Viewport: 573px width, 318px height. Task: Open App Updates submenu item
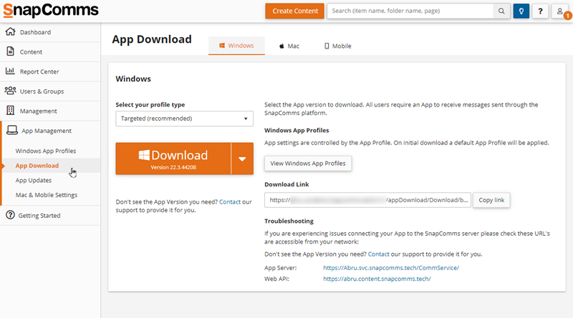pyautogui.click(x=33, y=180)
